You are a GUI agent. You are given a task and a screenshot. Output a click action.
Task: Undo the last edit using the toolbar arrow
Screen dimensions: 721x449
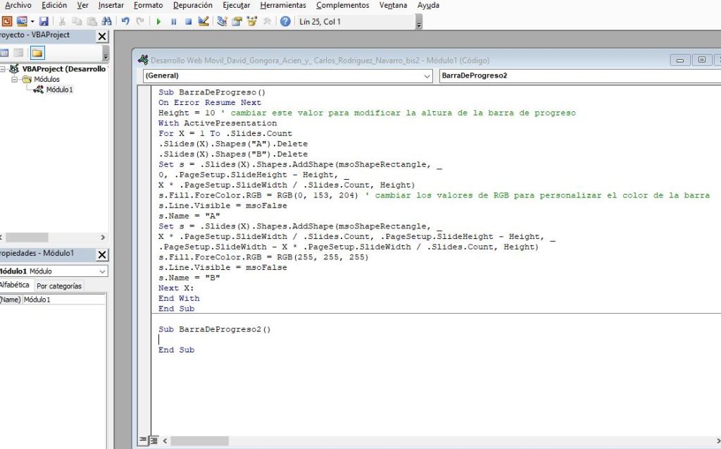(x=125, y=22)
